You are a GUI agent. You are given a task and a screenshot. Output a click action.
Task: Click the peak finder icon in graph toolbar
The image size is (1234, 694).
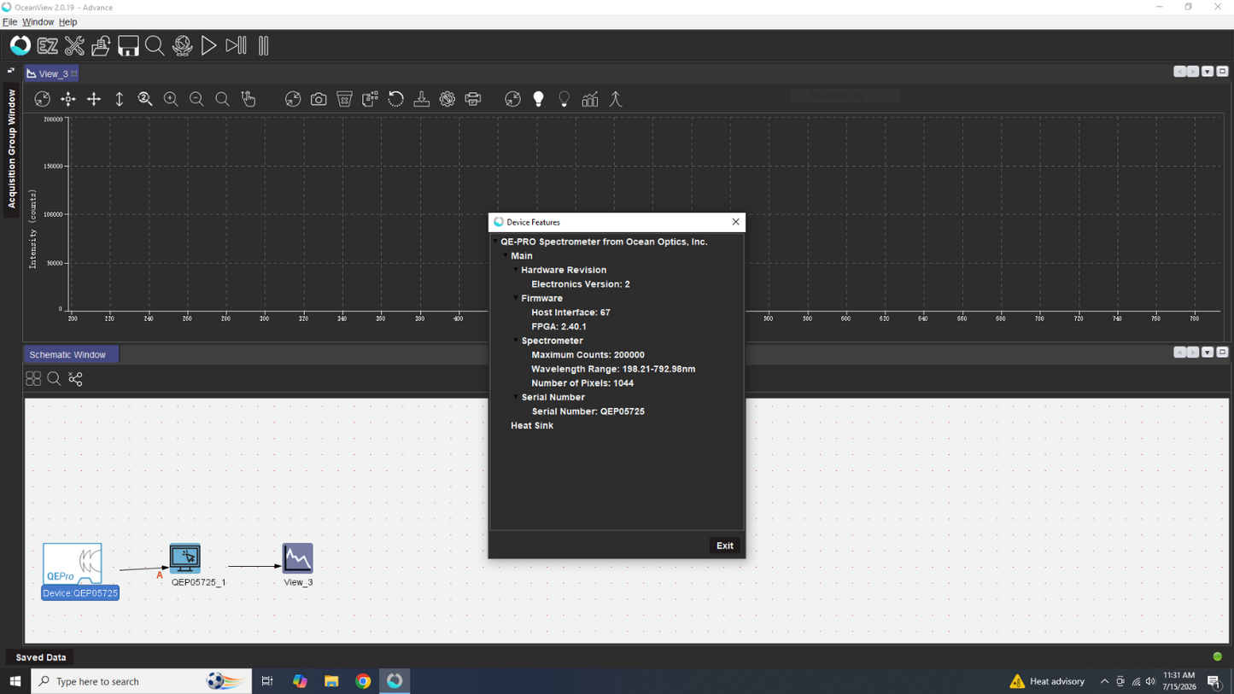(615, 100)
